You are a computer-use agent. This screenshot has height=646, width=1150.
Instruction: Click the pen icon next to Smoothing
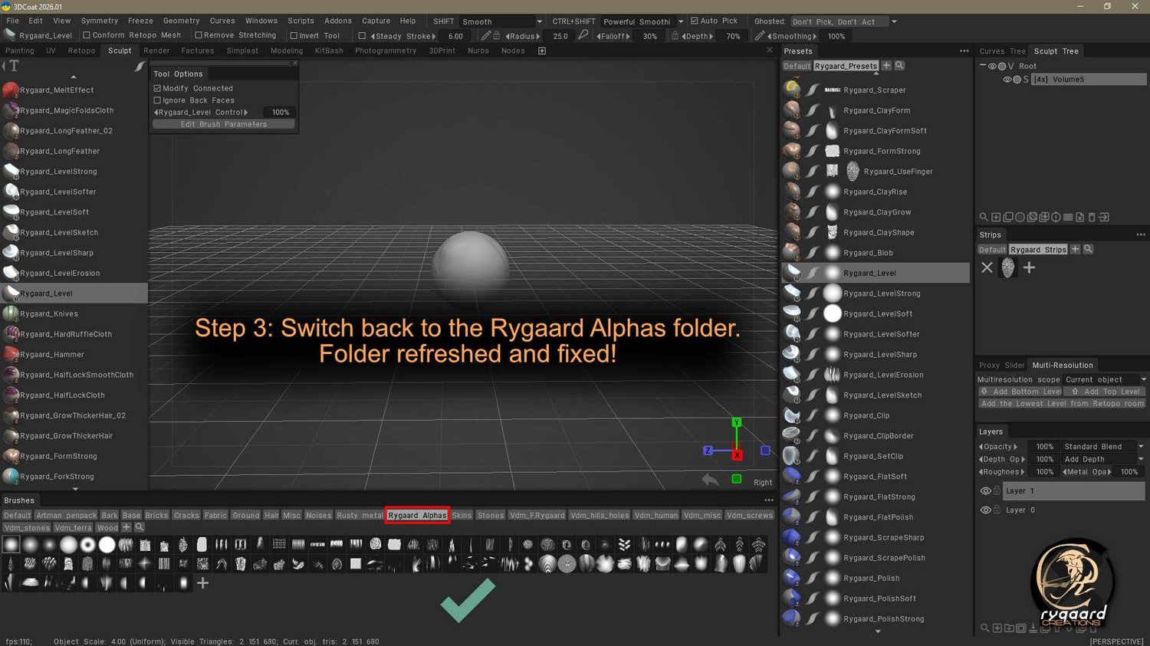(x=759, y=36)
